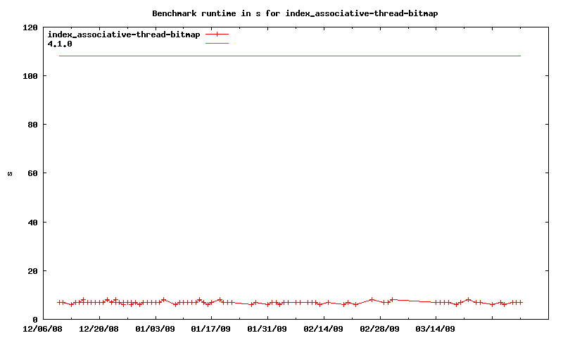Click the 12/06/08 date label
Viewport: 563px width, 338px height.
[x=43, y=328]
